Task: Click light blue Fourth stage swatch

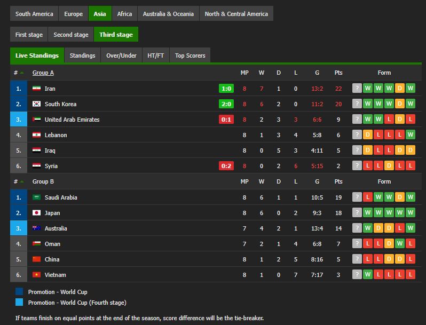Action: [x=19, y=302]
